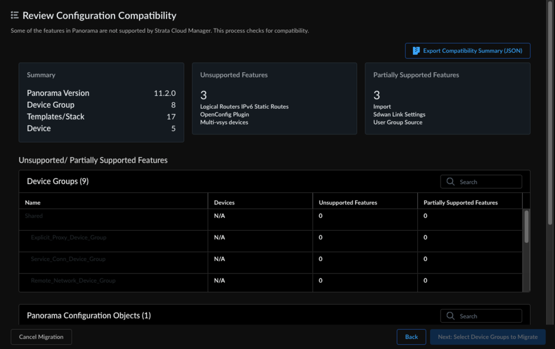Click the list icon beside Review Configuration Compatibility
Viewport: 555px width, 349px height.
[x=14, y=15]
